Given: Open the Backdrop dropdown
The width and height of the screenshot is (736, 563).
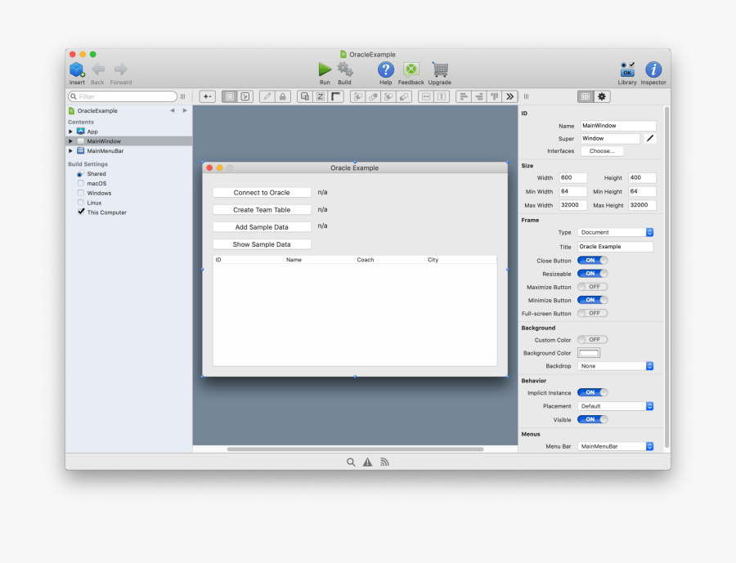Looking at the screenshot, I should point(615,365).
